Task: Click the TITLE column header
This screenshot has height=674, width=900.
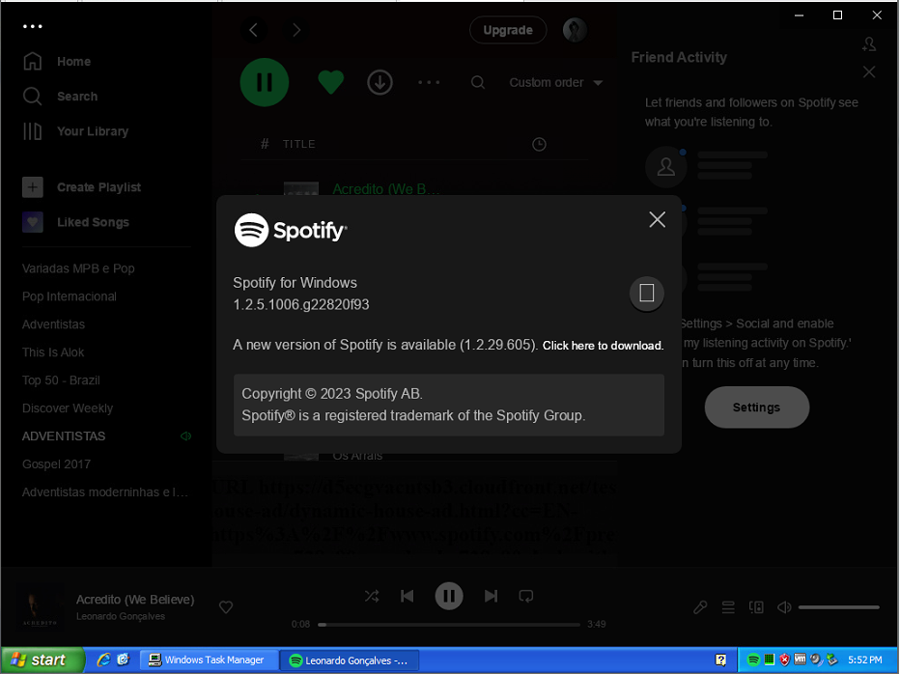Action: [299, 144]
